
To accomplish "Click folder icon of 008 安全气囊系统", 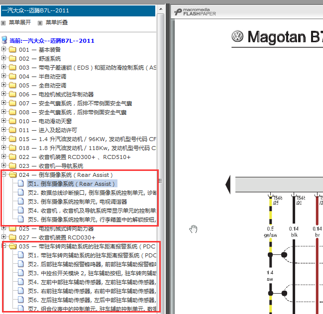I will [x=12, y=112].
